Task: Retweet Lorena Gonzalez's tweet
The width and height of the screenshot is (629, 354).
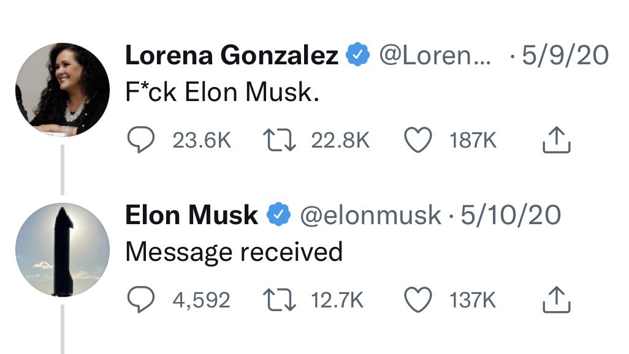Action: [x=280, y=140]
